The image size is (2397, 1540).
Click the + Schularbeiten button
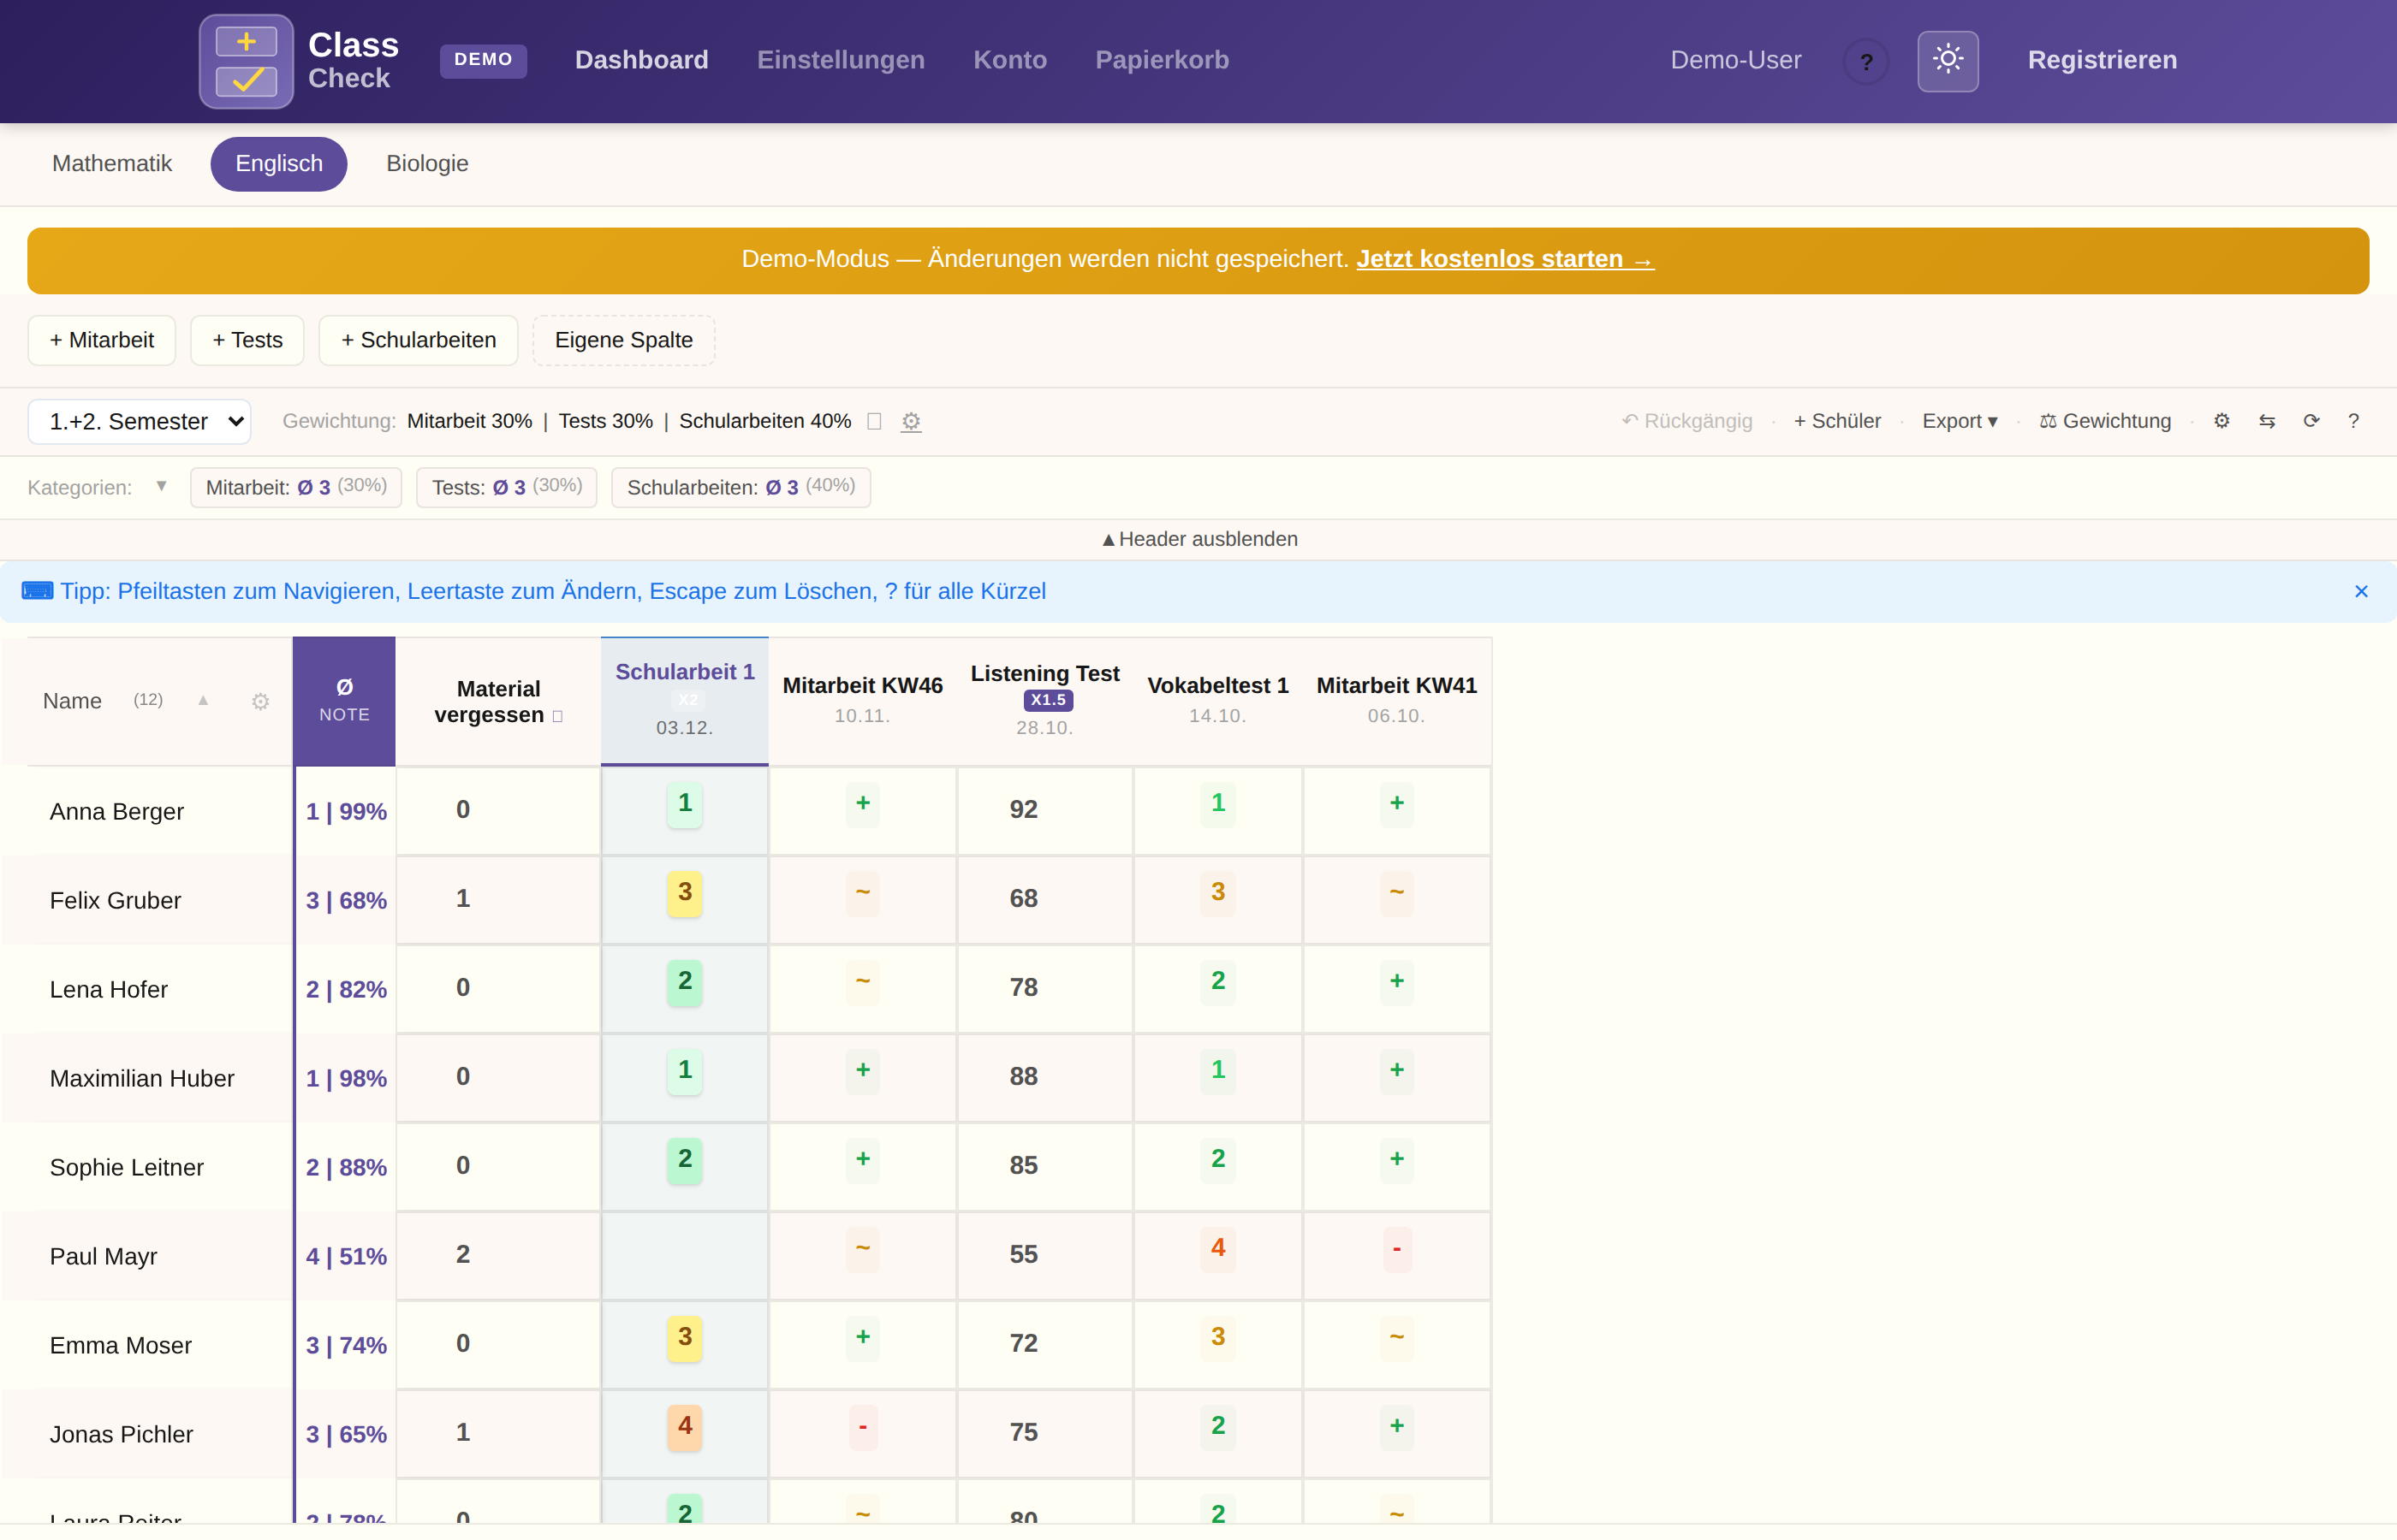point(418,340)
